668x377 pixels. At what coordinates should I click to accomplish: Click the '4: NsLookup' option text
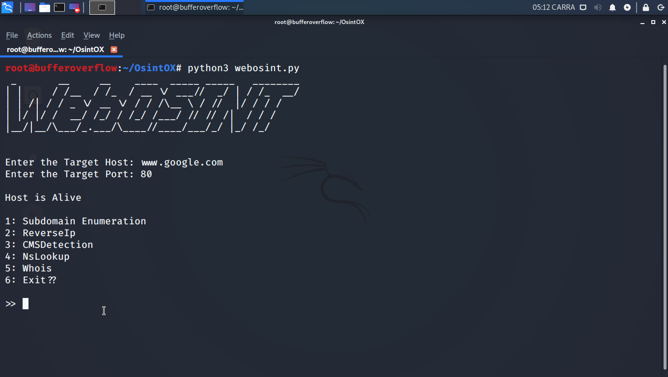pos(37,257)
